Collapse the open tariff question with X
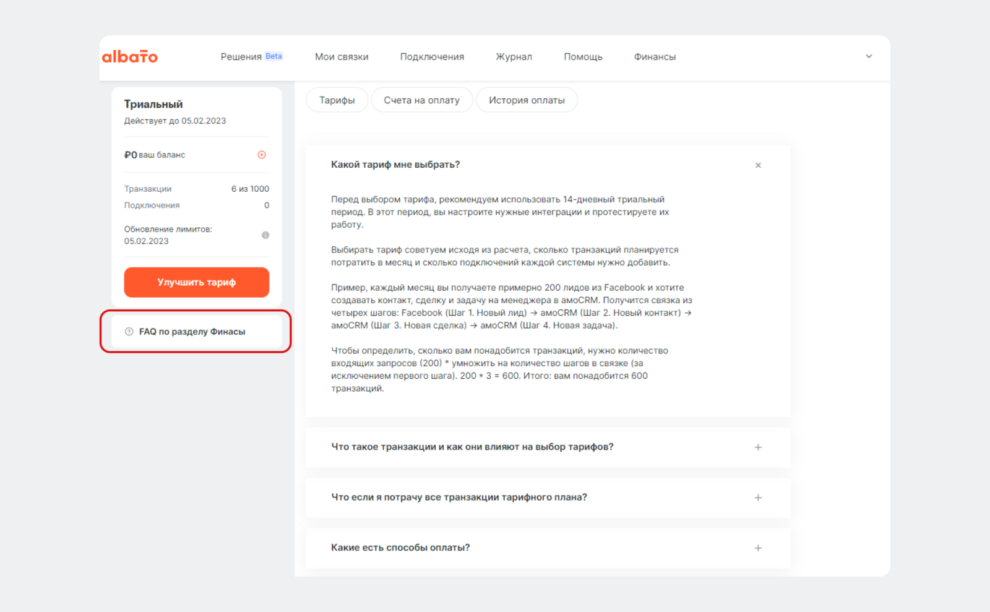The height and width of the screenshot is (612, 990). (x=758, y=165)
